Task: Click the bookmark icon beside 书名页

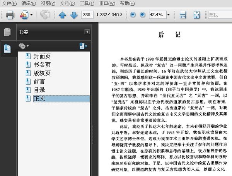Action: pyautogui.click(x=28, y=65)
